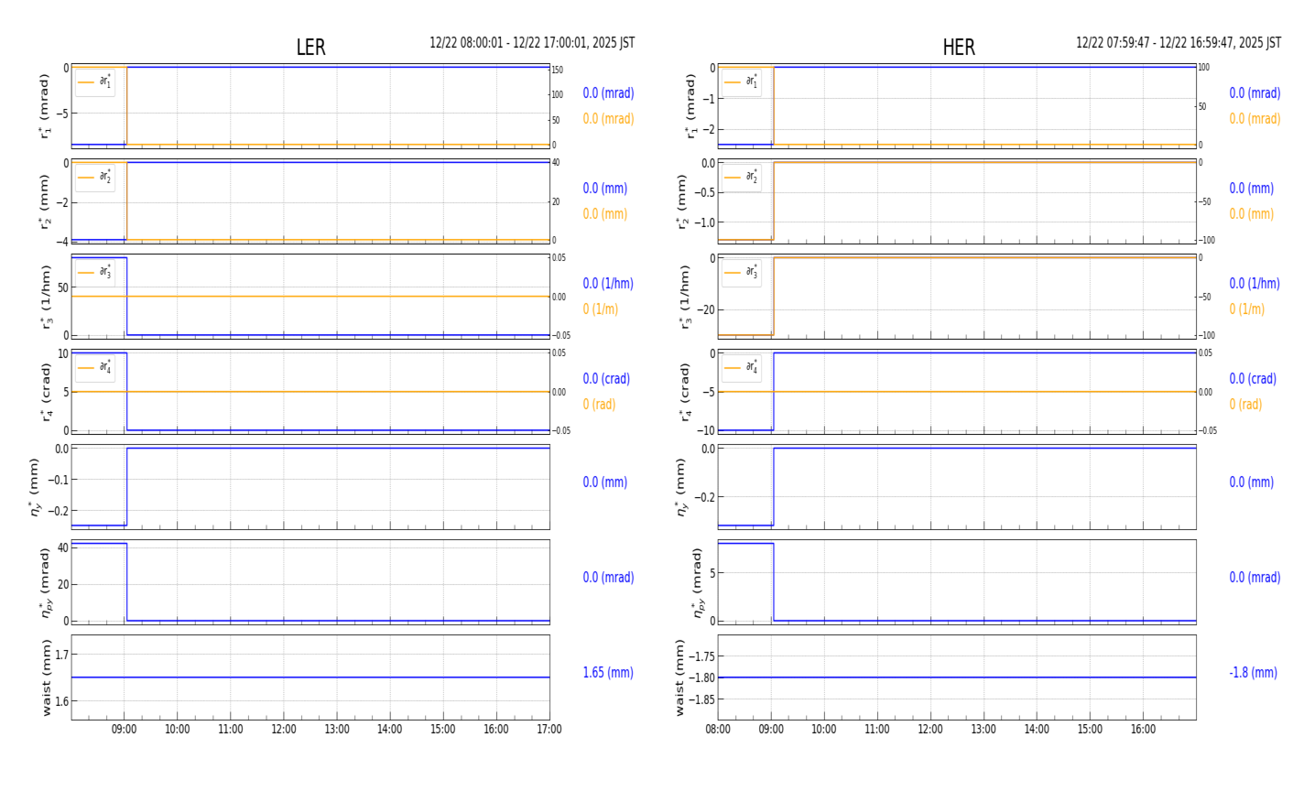
Task: Click the "LER" plot title
Action: pyautogui.click(x=310, y=48)
